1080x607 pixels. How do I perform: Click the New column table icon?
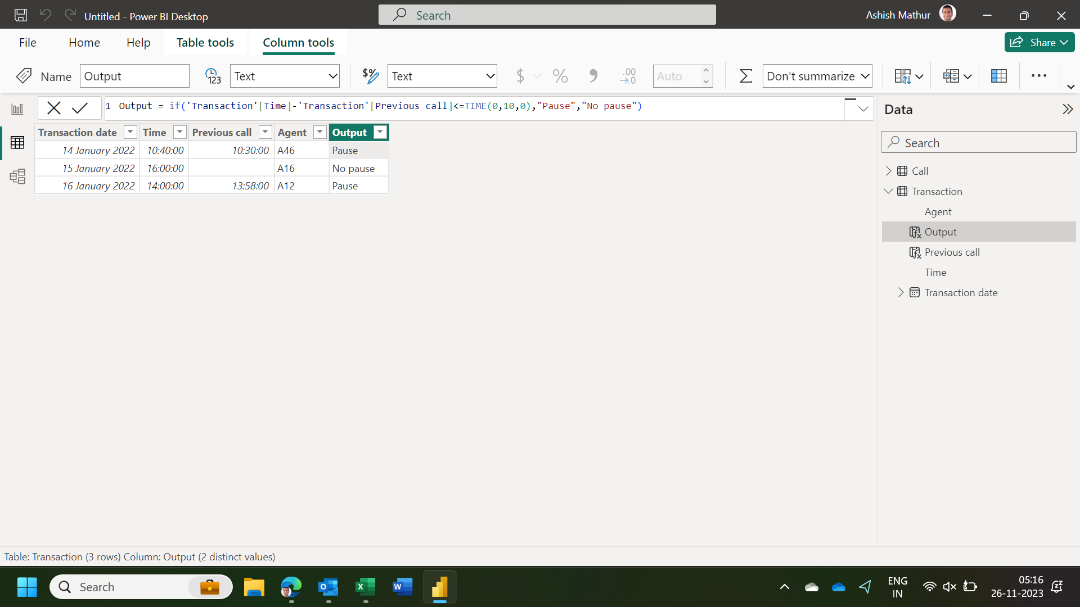click(999, 76)
